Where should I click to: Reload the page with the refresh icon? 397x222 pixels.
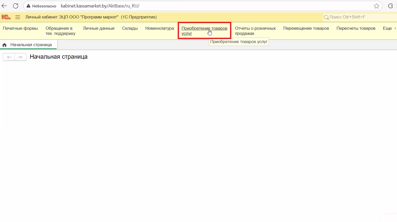point(16,6)
